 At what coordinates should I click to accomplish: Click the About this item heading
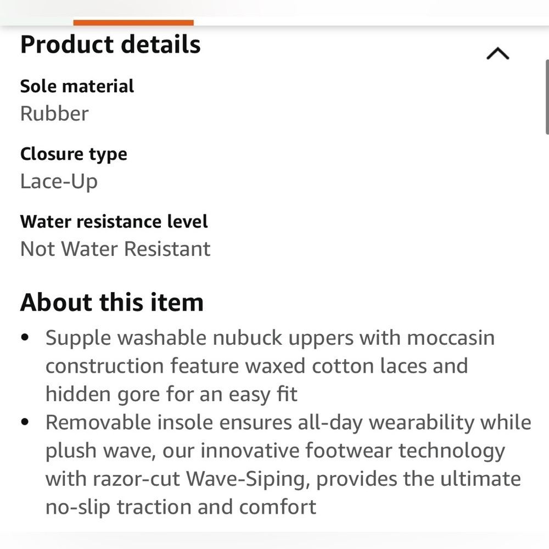[112, 302]
